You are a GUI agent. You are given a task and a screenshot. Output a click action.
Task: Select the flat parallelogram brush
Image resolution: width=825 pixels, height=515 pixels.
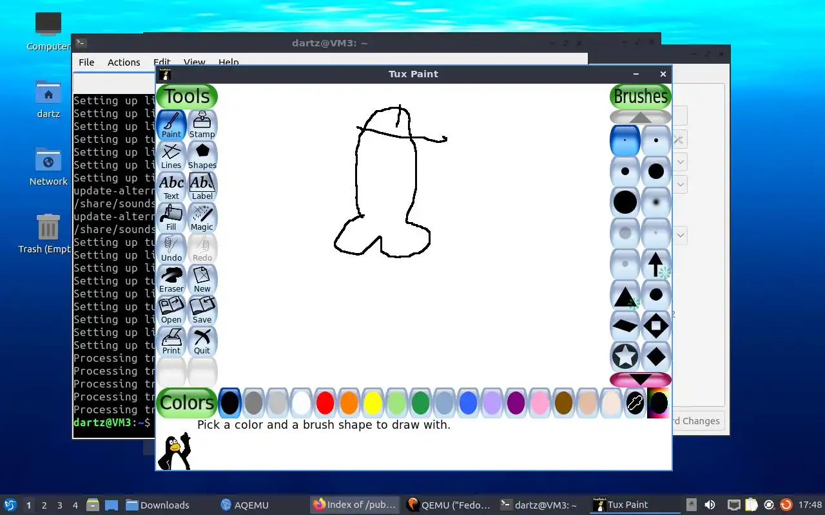click(625, 326)
